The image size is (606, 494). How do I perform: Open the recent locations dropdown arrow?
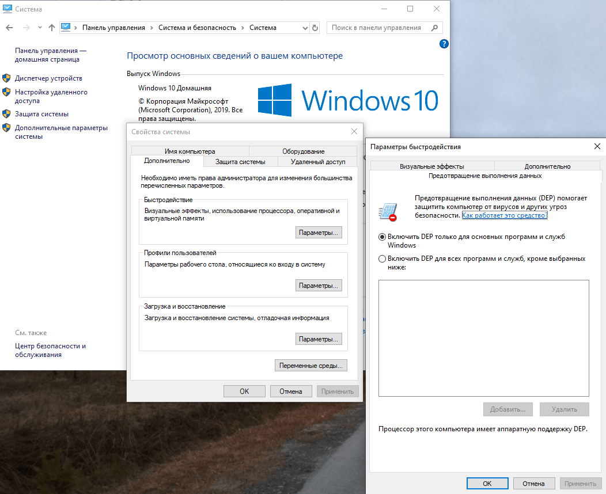[40, 28]
